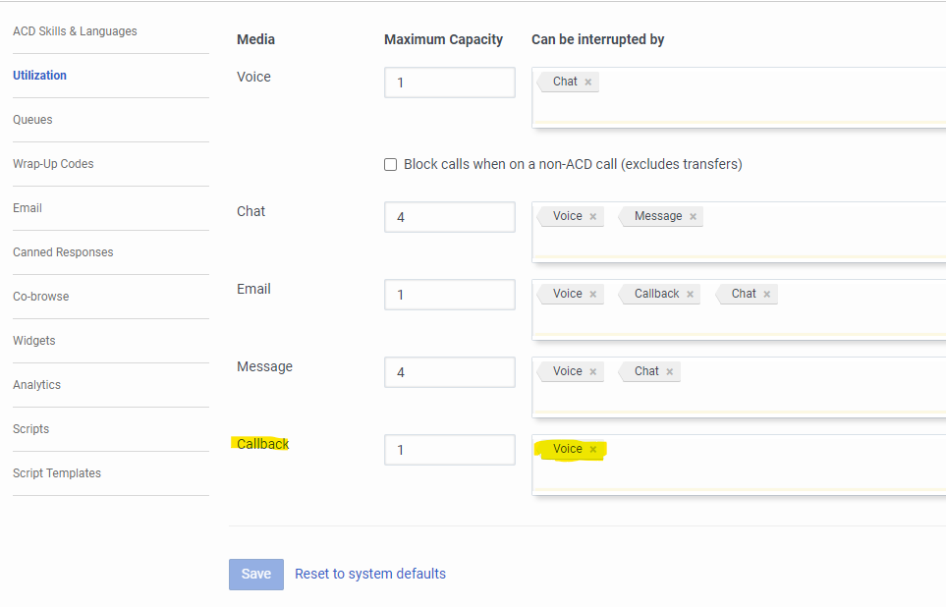
Task: Remove Message tag from Chat row
Action: click(x=693, y=217)
